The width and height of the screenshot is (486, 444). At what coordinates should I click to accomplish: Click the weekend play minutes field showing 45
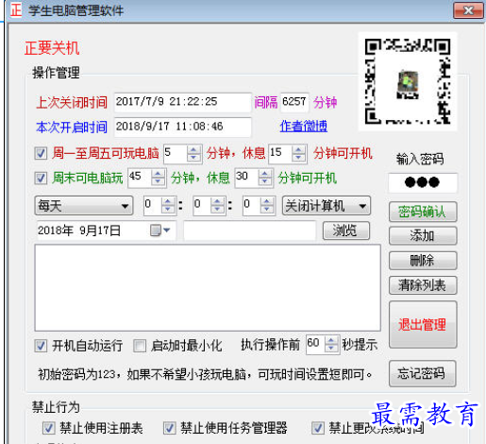(x=140, y=179)
